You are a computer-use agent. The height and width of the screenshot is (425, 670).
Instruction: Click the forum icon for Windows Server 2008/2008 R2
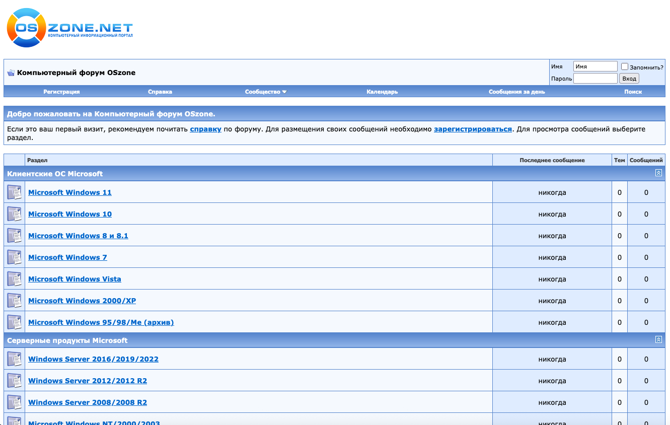click(x=14, y=402)
